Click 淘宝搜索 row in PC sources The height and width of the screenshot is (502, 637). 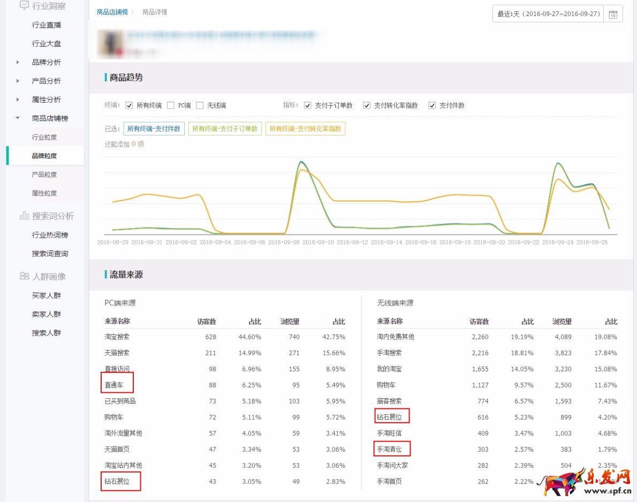point(225,337)
